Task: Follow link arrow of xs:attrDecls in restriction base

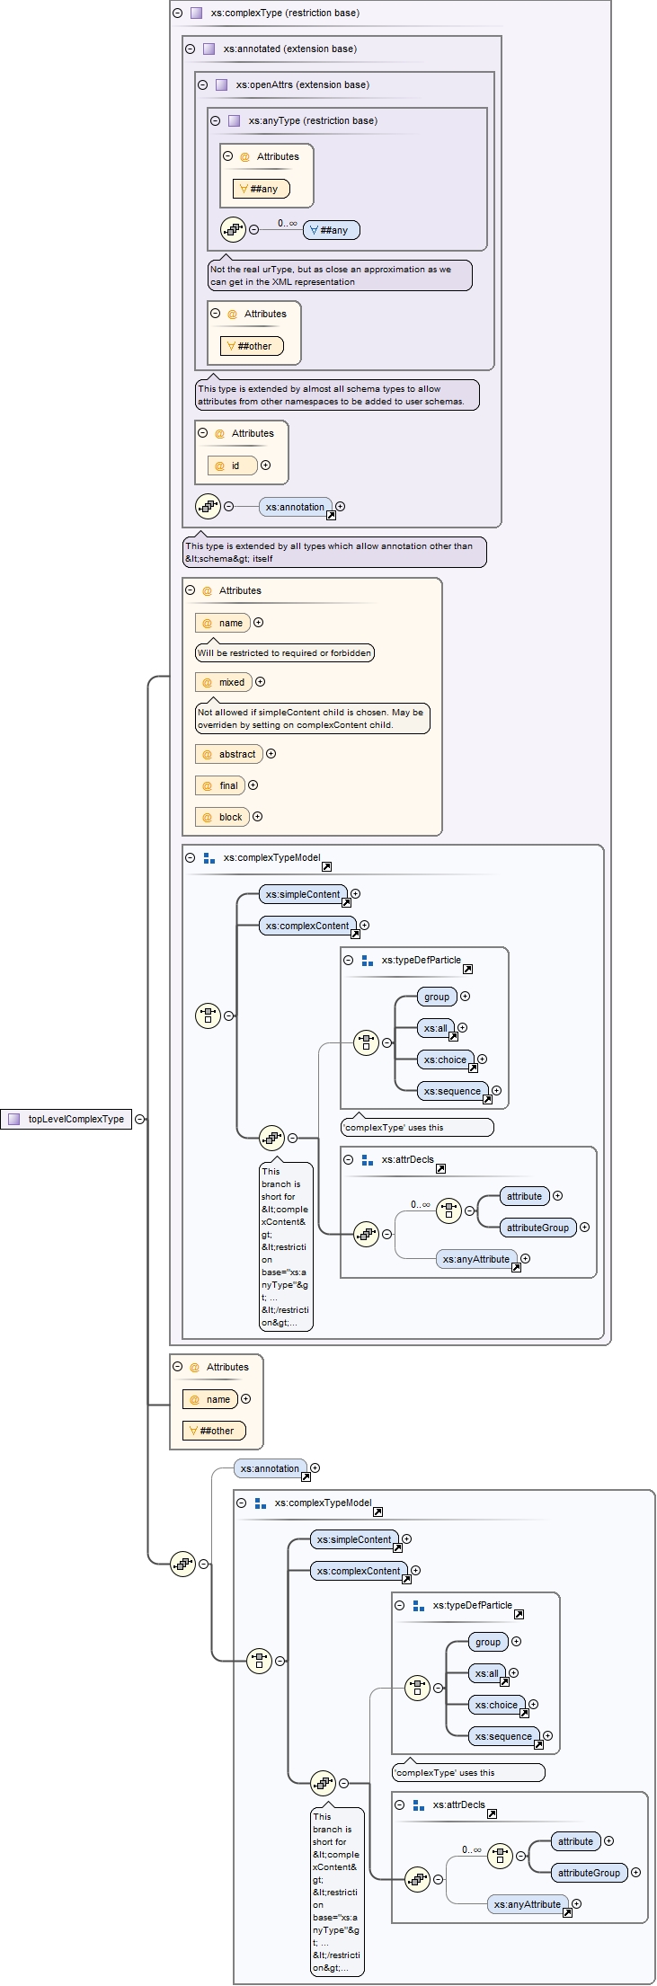Action: pyautogui.click(x=440, y=1168)
